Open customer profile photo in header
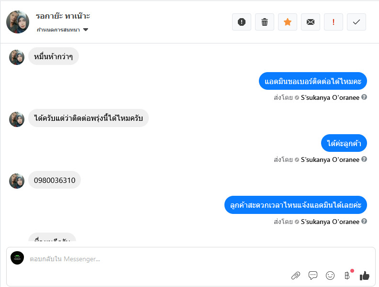The width and height of the screenshot is (379, 287). 18,22
